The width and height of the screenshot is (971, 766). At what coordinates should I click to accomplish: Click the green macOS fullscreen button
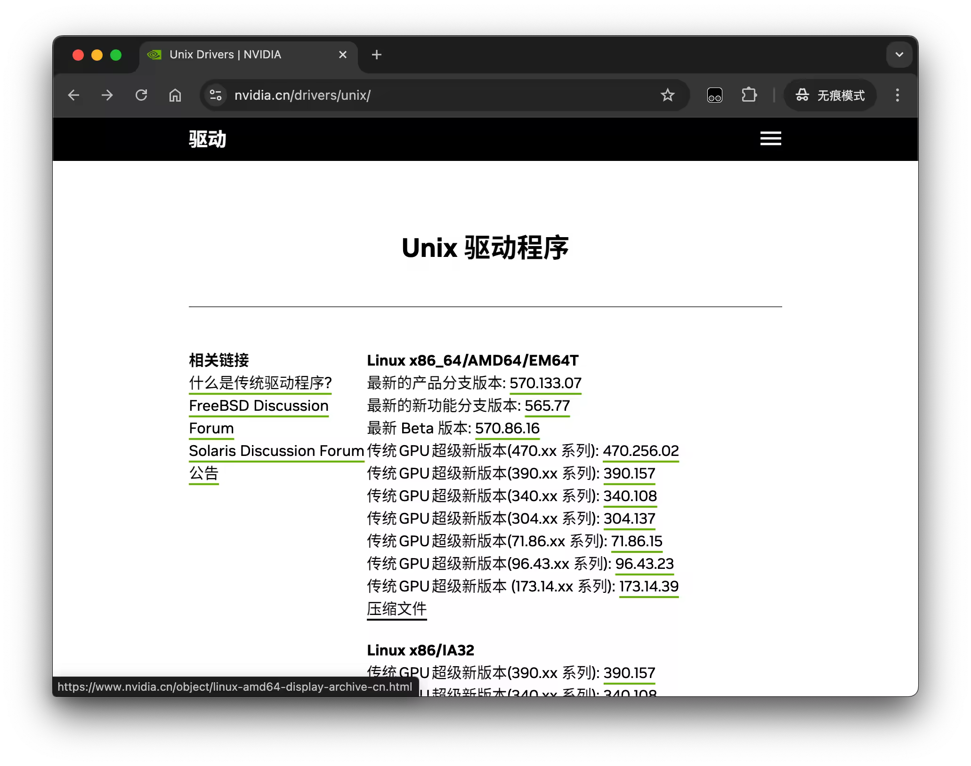pyautogui.click(x=116, y=55)
